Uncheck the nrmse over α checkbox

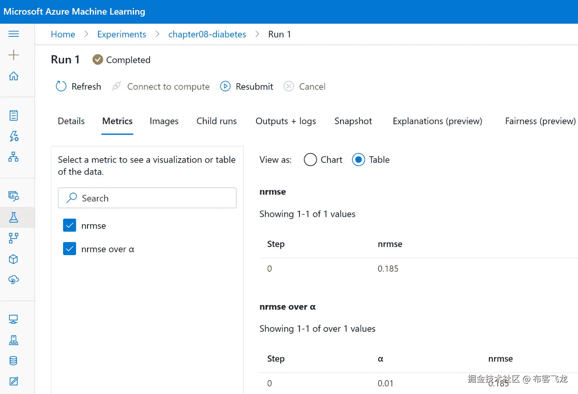coord(69,249)
